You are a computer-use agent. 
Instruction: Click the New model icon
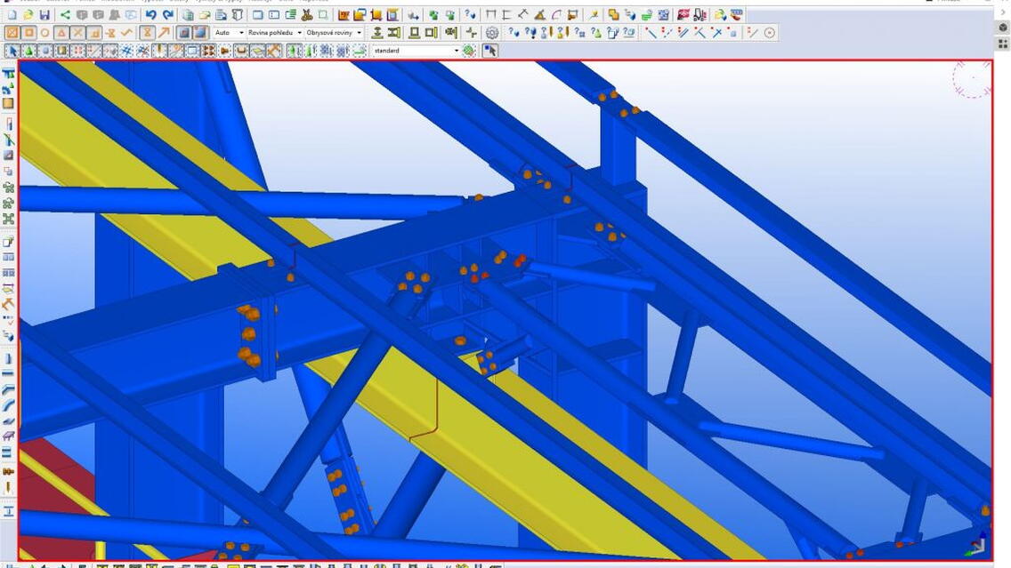tap(12, 15)
